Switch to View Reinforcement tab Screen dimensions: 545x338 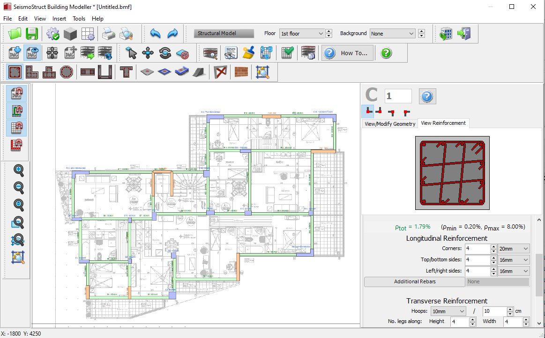tap(443, 123)
